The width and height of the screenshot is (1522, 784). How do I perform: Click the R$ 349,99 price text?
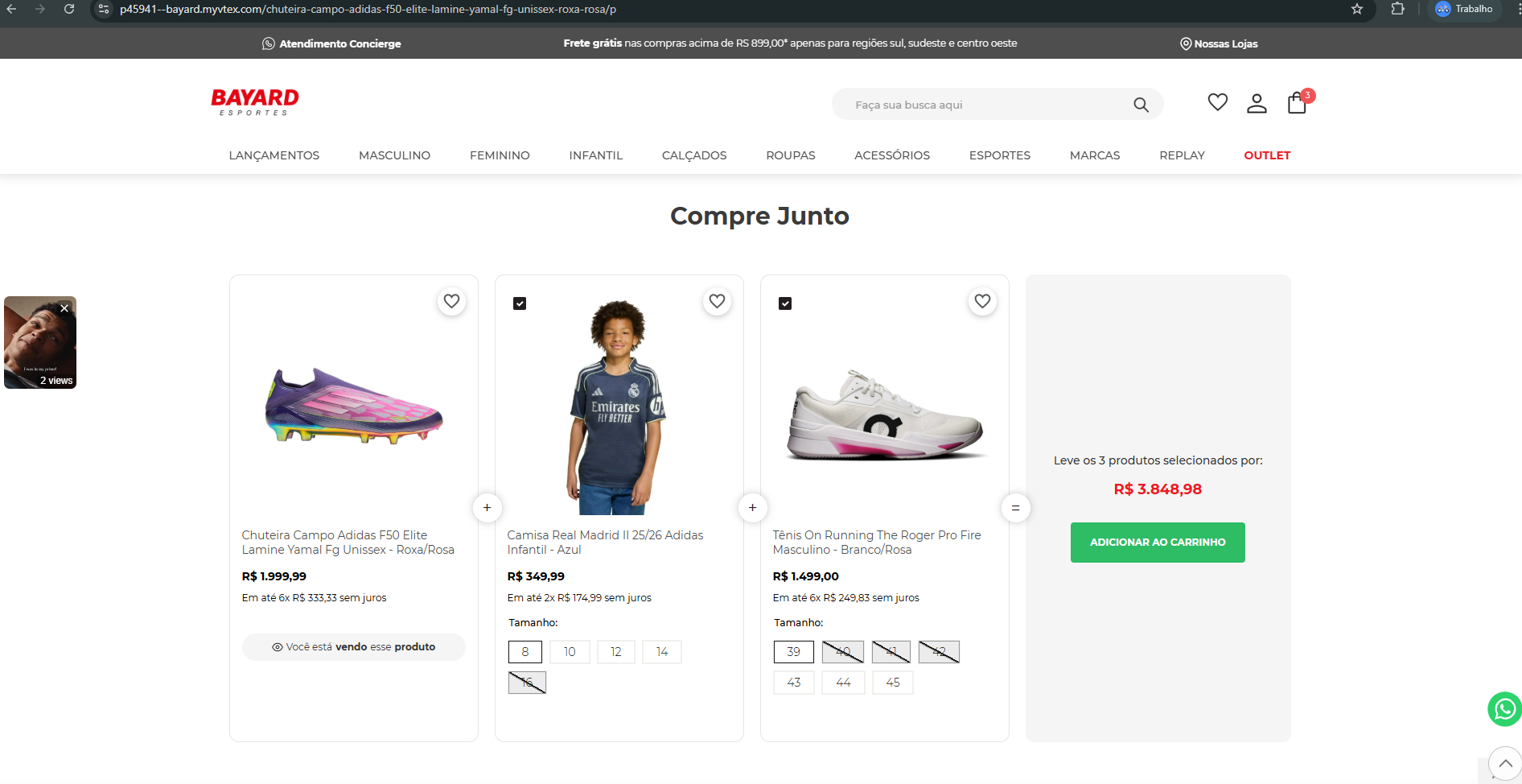[x=536, y=576]
